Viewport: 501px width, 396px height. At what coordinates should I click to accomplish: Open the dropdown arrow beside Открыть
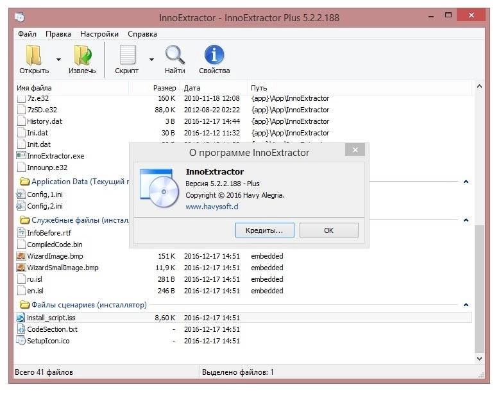pyautogui.click(x=58, y=60)
